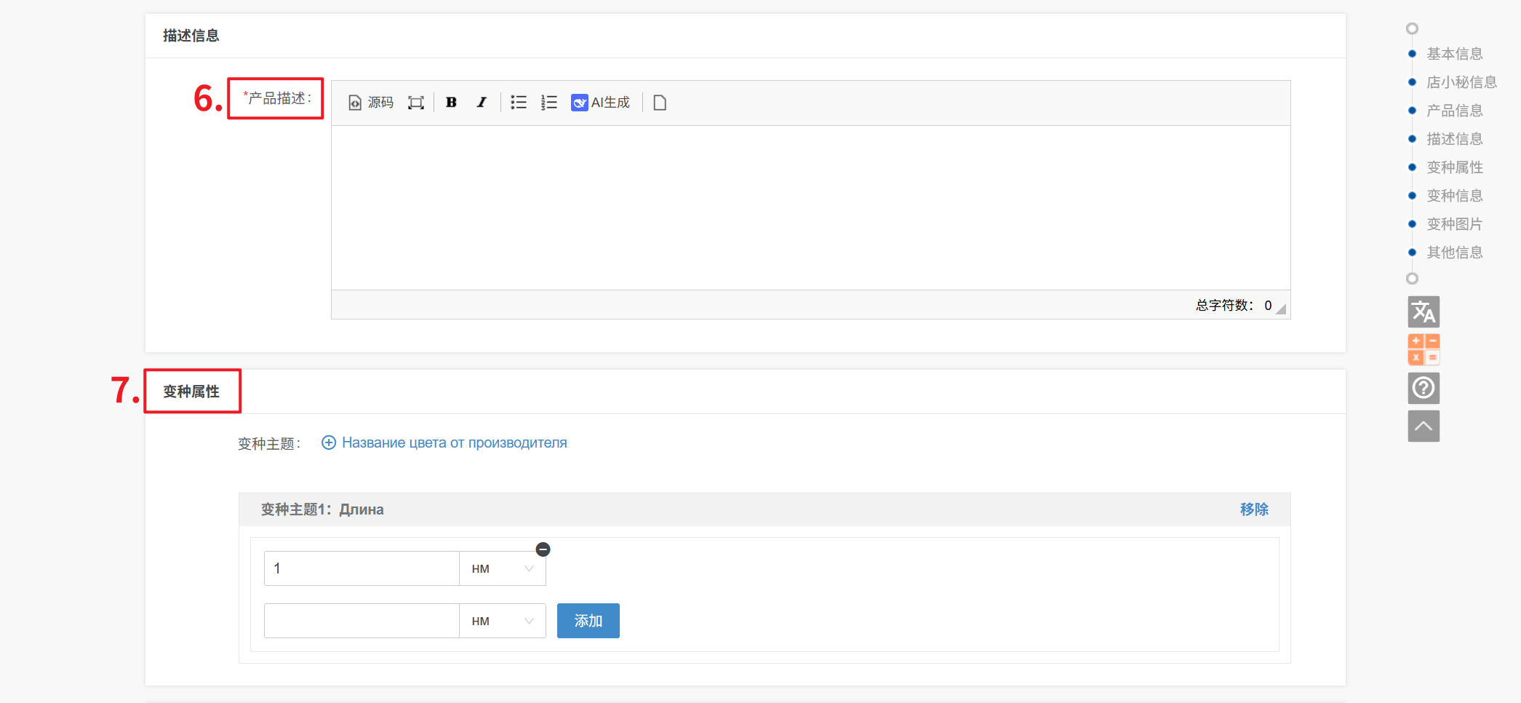Toggle bold formatting in the description editor

(x=451, y=103)
